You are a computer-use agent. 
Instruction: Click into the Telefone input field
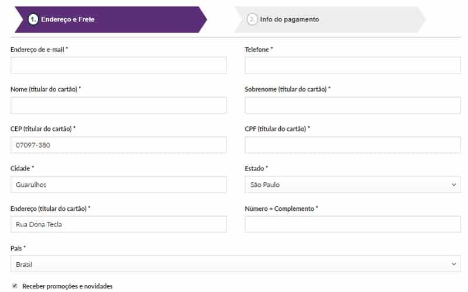(353, 65)
